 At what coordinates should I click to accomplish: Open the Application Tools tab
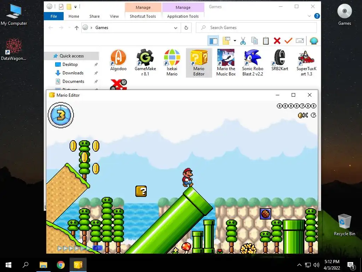click(x=183, y=16)
